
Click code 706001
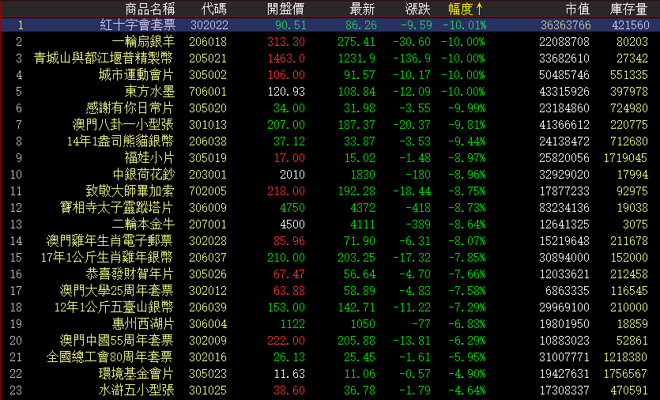(208, 92)
